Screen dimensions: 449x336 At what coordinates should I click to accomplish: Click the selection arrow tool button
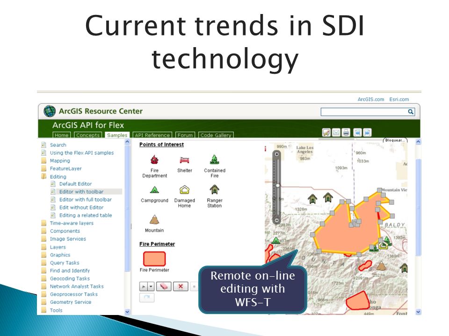(x=144, y=286)
